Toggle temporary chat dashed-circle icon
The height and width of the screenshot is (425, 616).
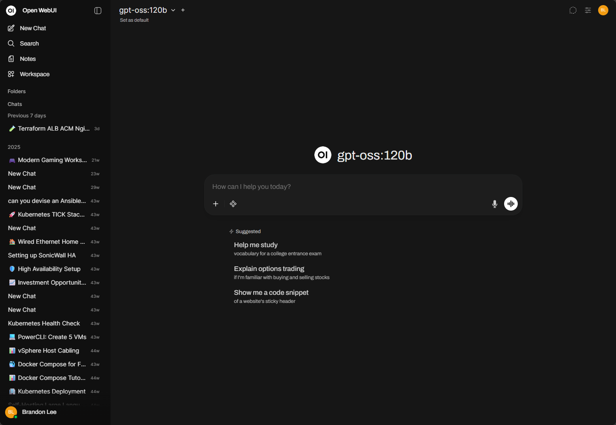[x=573, y=10]
